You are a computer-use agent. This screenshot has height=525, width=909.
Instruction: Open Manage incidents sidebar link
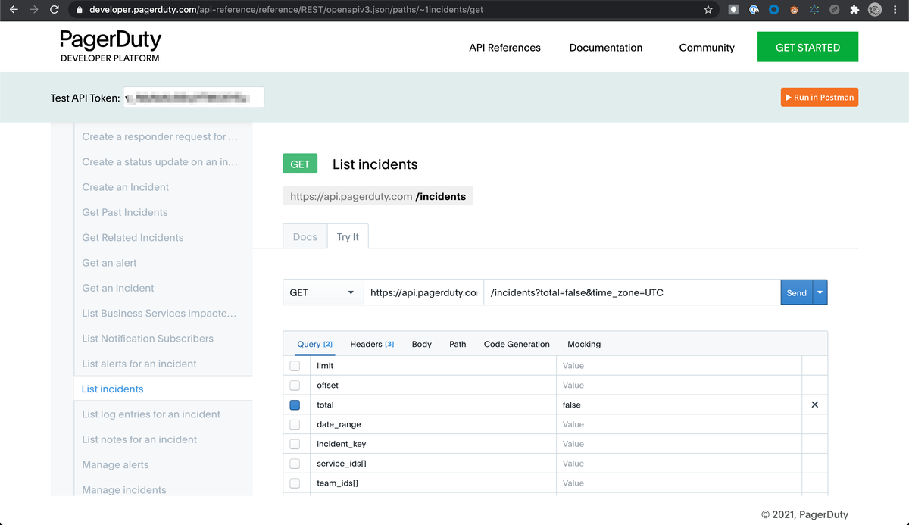[124, 490]
